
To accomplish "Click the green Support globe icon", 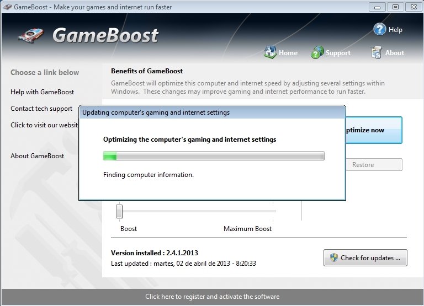I will tap(317, 52).
